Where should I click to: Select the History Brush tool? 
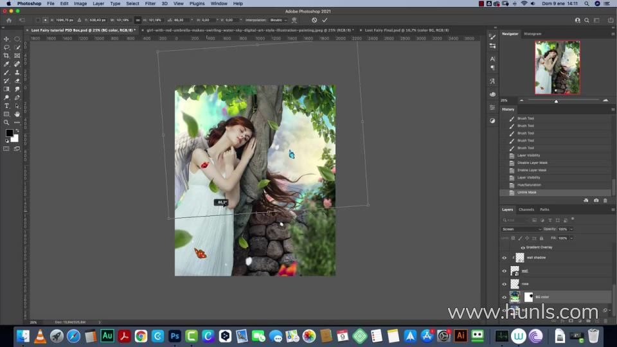pos(6,81)
